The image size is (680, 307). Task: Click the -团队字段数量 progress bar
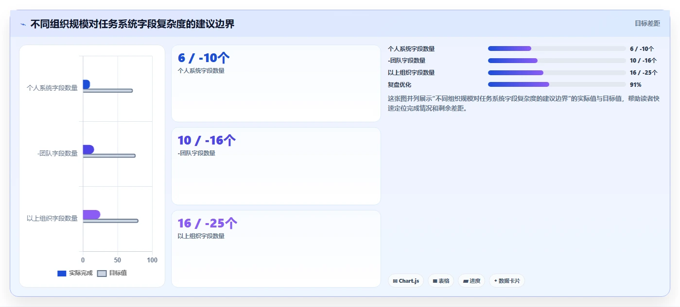(557, 61)
